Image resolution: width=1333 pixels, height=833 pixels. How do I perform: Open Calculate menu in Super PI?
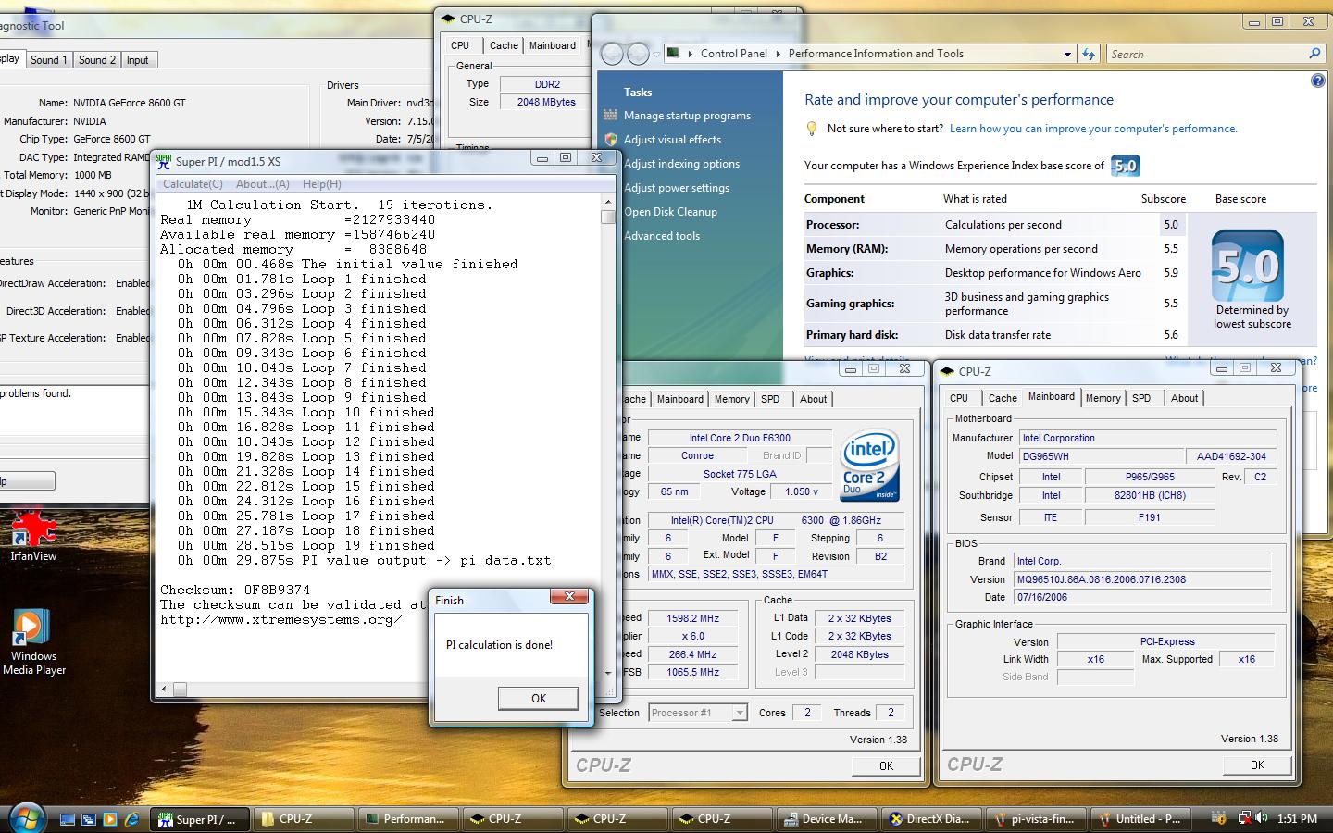[193, 184]
